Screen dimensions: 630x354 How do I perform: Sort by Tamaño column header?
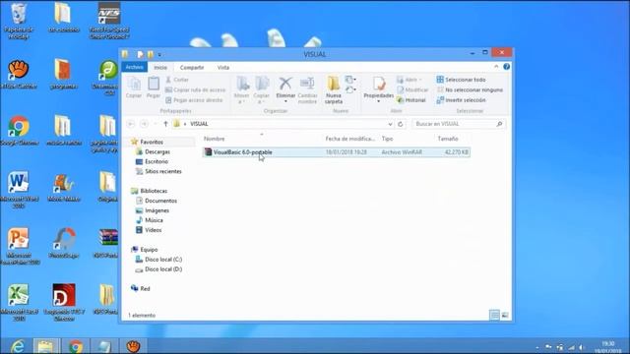[448, 139]
